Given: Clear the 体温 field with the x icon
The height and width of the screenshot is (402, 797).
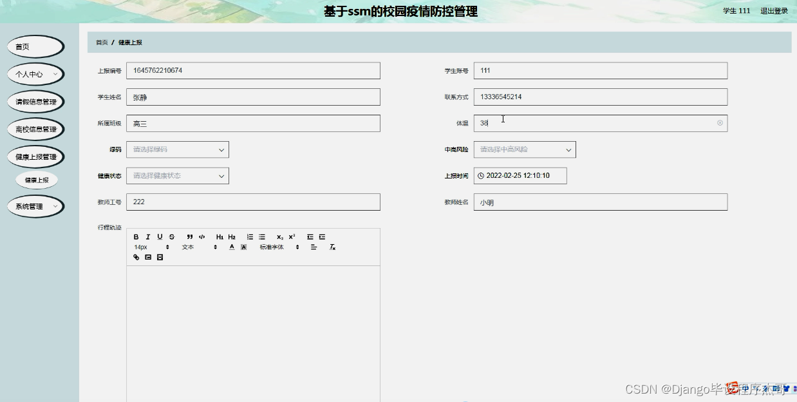Looking at the screenshot, I should point(720,122).
